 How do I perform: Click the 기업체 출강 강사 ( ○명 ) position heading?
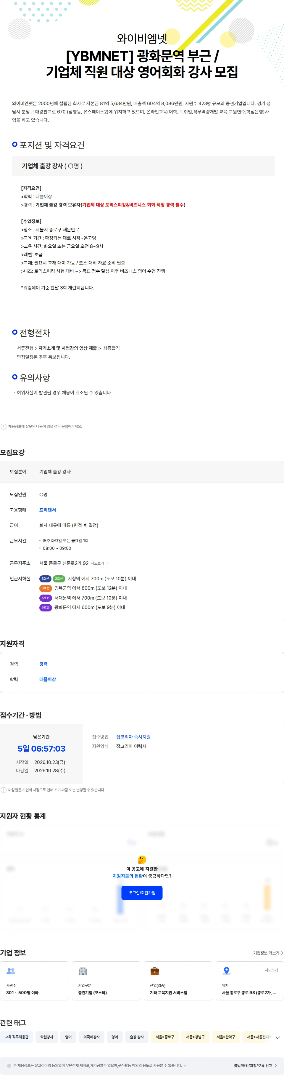[52, 166]
